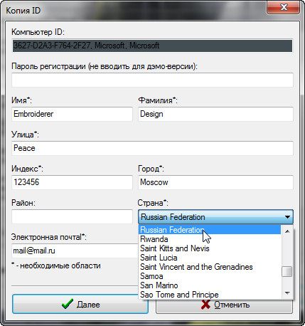Click the Имя field containing Embroiderer
This screenshot has height=326, width=305.
coord(72,114)
